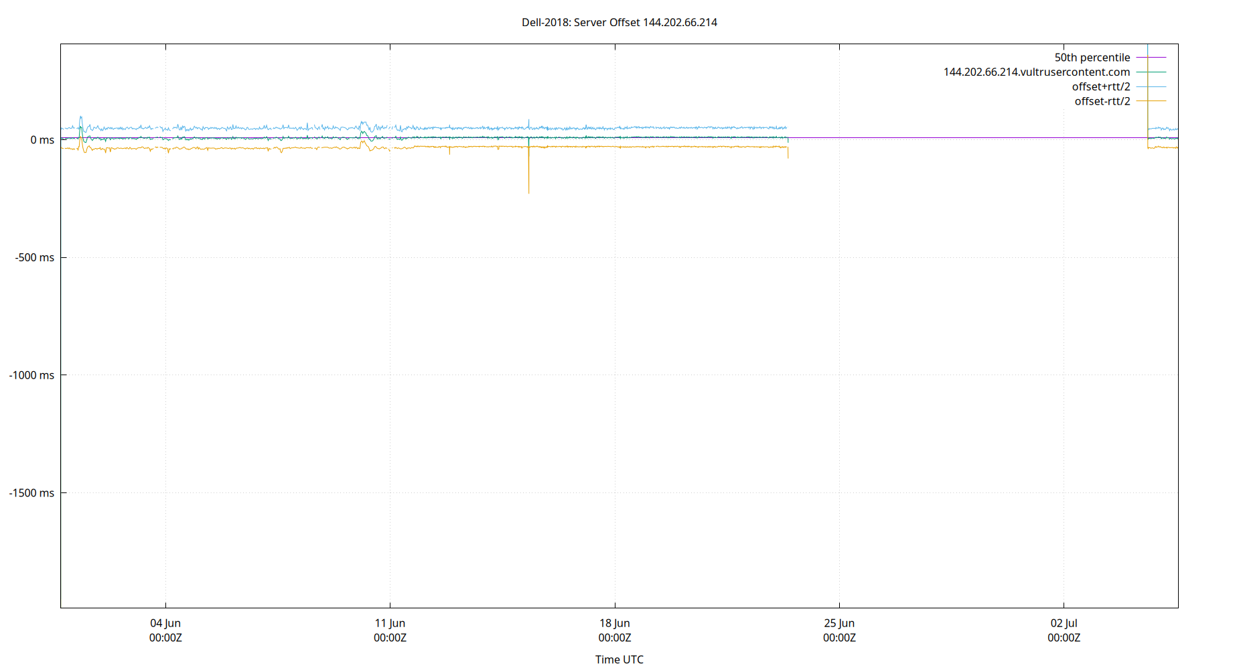The image size is (1239, 670).
Task: Click the '11 Jun 00:00Z' x-axis label
Action: click(390, 630)
